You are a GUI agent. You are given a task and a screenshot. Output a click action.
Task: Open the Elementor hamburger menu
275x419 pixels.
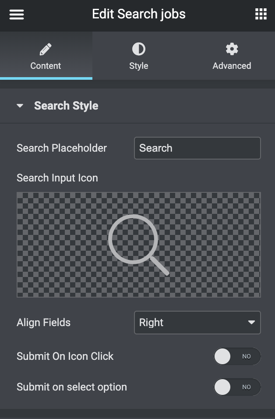pyautogui.click(x=17, y=14)
